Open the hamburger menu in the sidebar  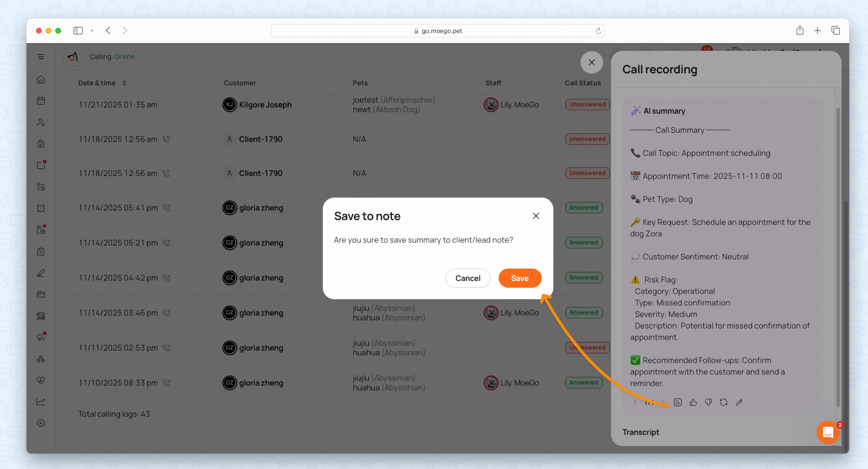tap(41, 57)
